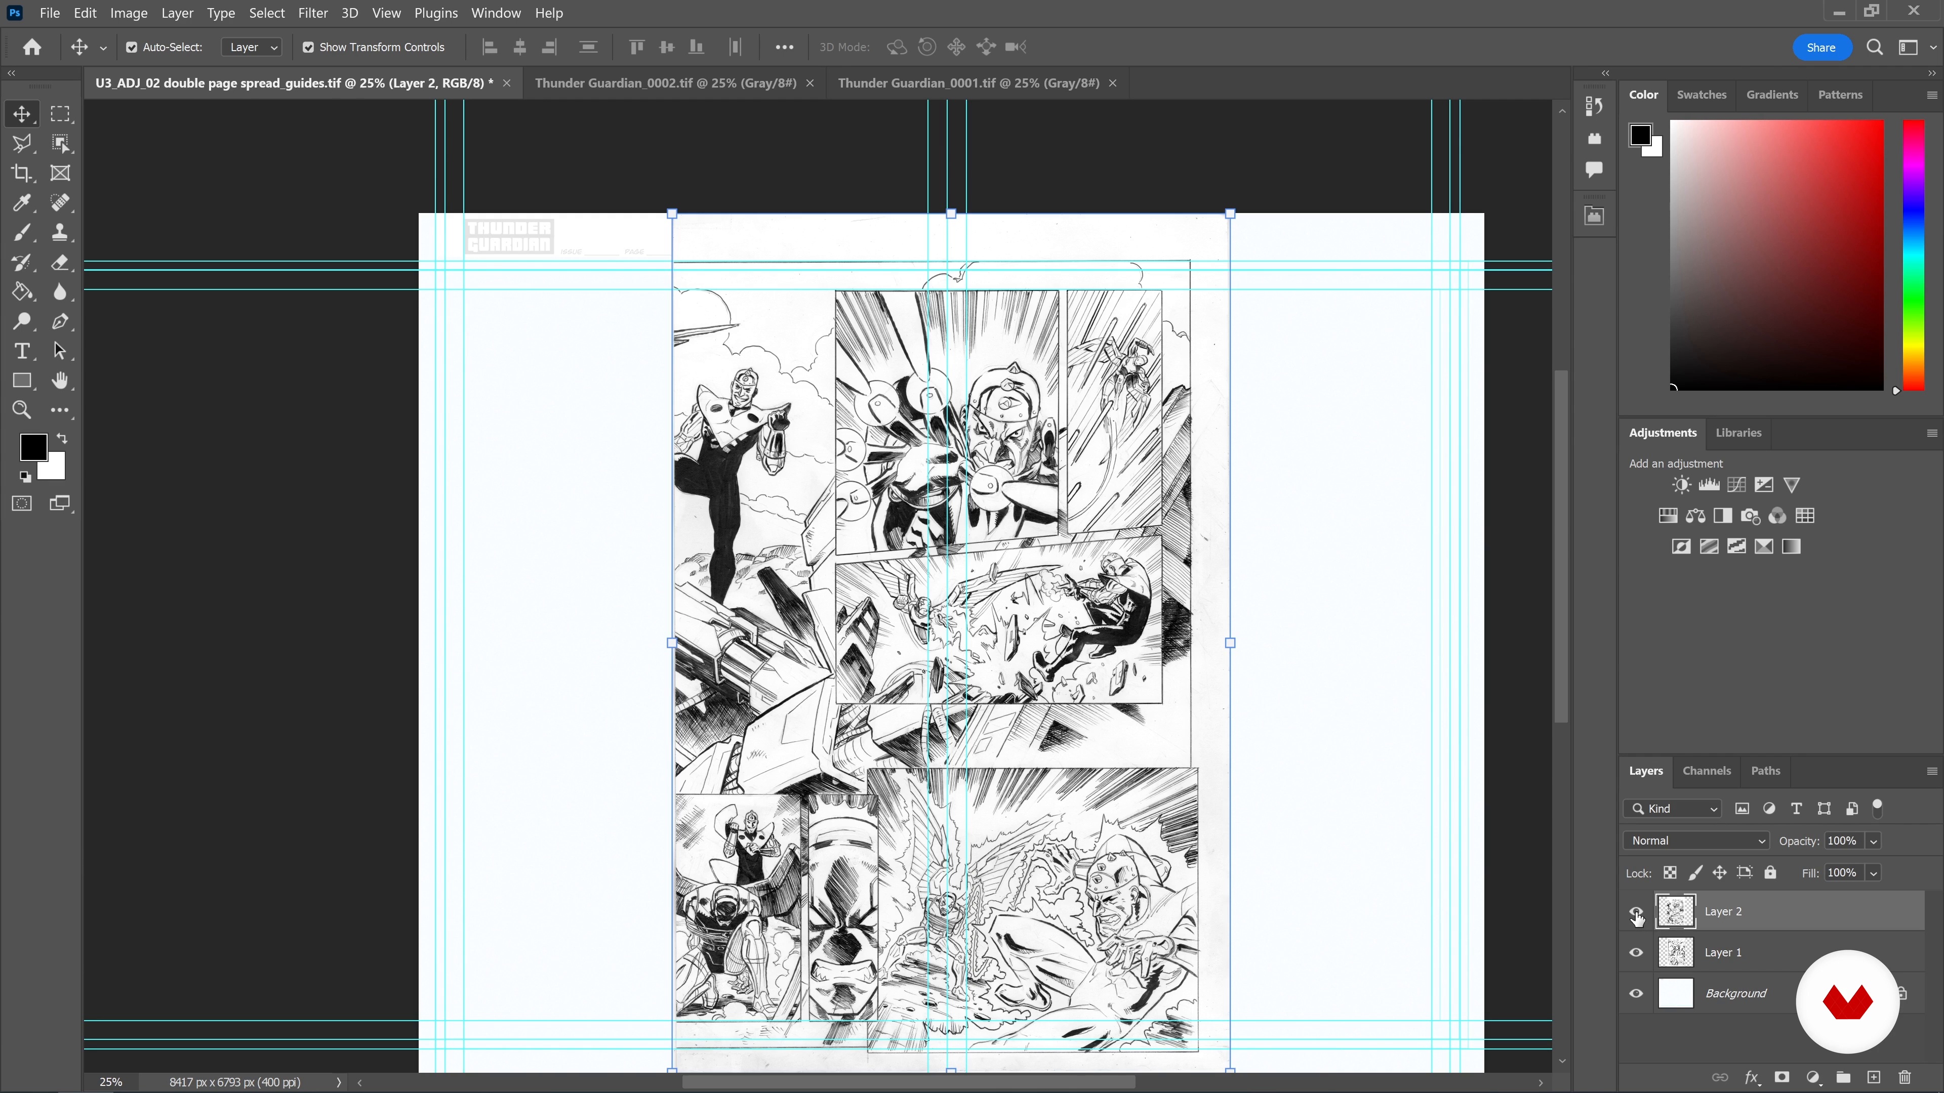Toggle the Auto-Select checkbox

coord(131,47)
